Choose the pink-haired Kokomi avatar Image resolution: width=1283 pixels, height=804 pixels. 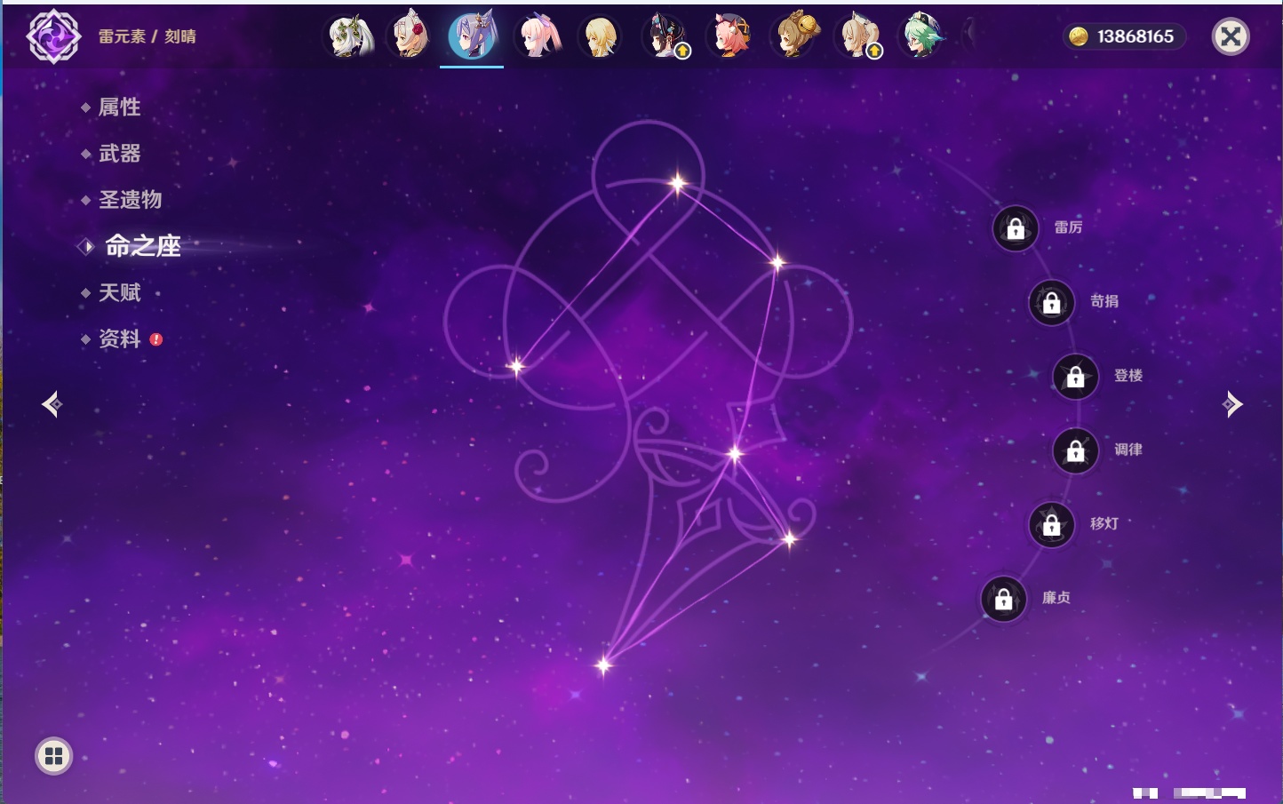click(x=538, y=36)
